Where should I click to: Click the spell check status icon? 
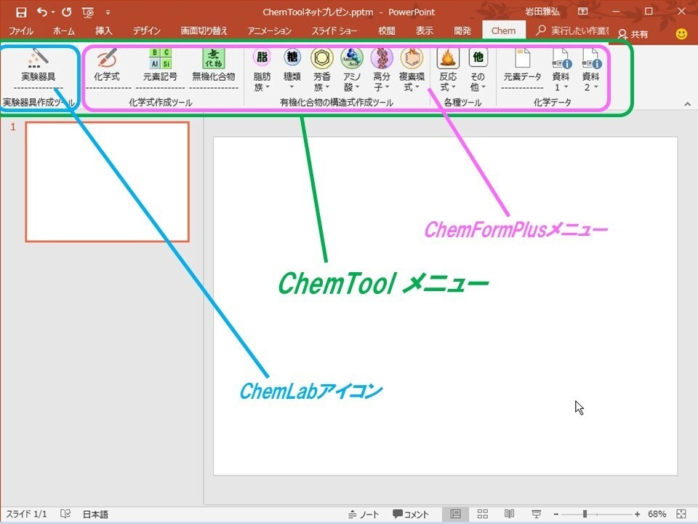65,514
